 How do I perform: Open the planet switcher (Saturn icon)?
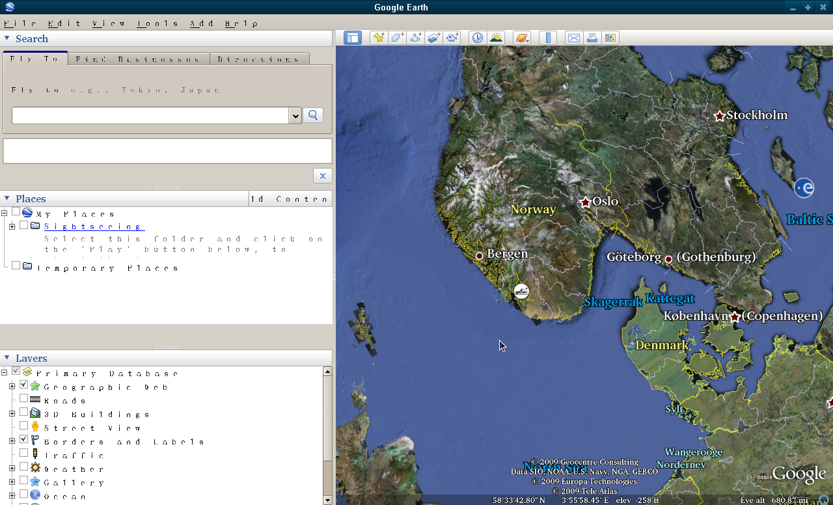click(522, 38)
